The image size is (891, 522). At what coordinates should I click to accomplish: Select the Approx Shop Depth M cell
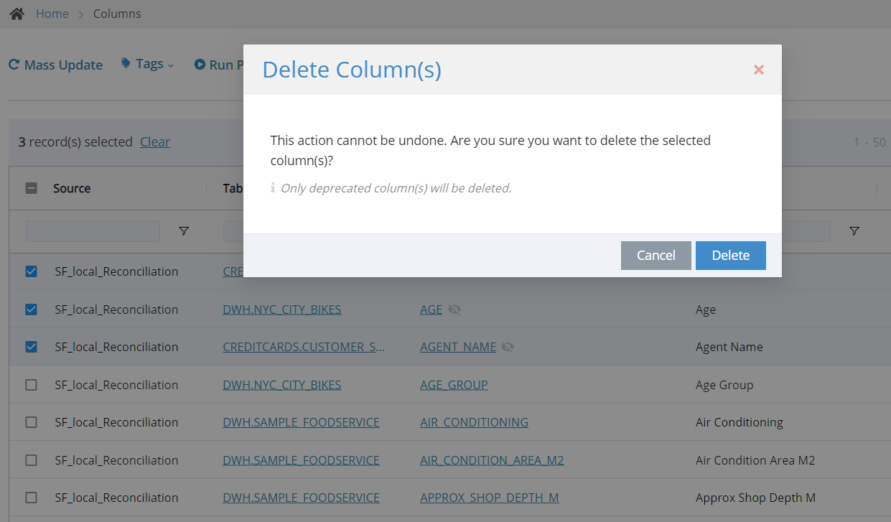click(x=756, y=498)
